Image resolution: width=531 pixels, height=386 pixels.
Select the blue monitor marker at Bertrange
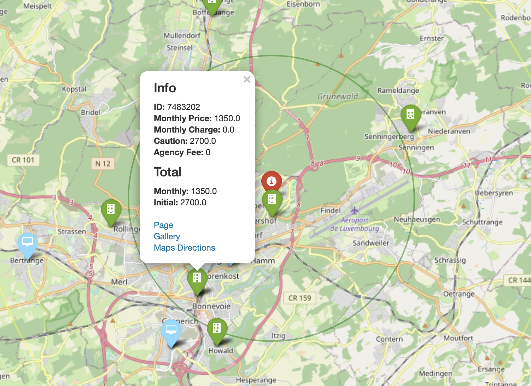pyautogui.click(x=28, y=243)
